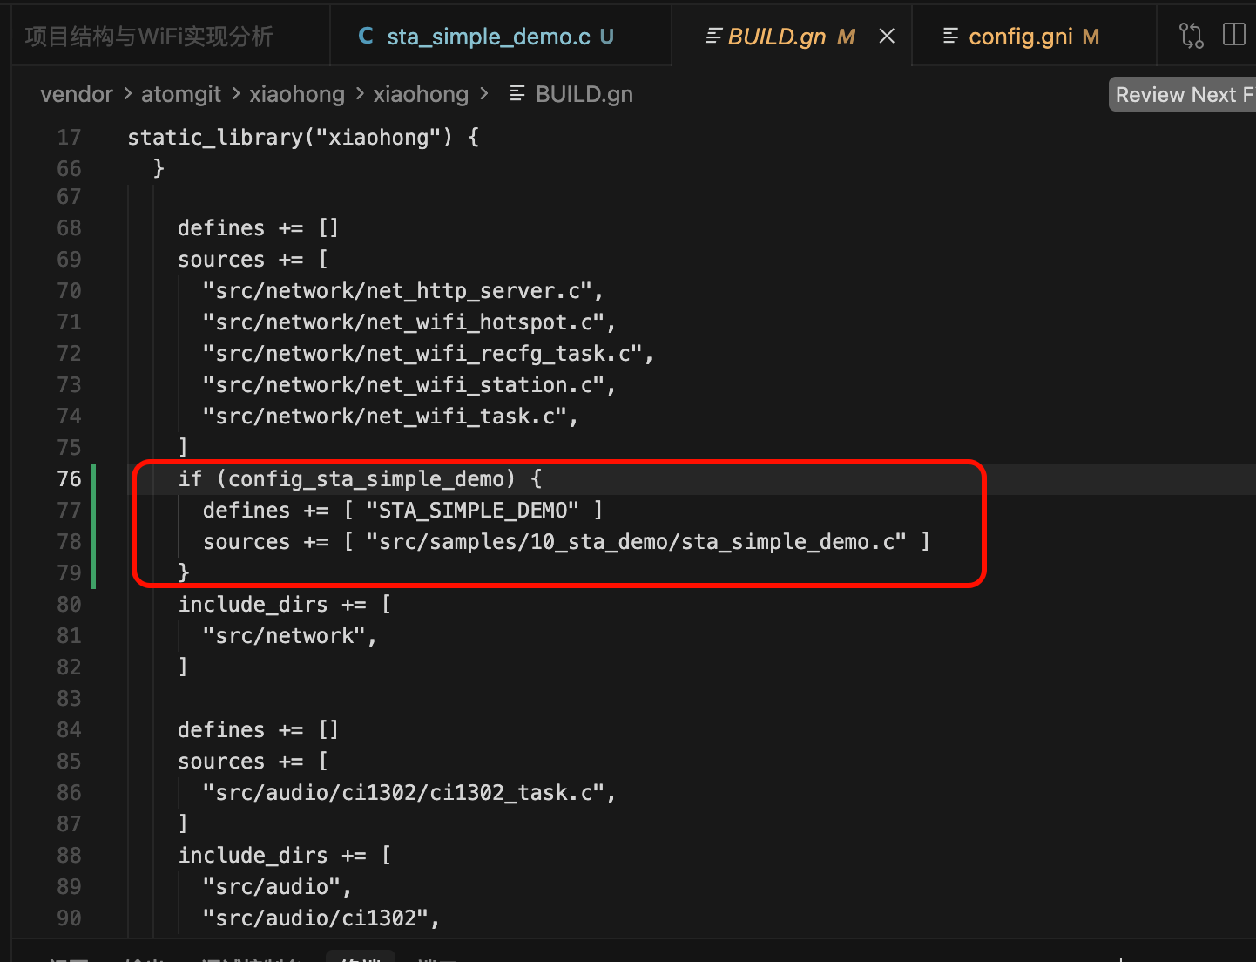Click the sta_simple_demo.c sources line 78

click(x=566, y=541)
